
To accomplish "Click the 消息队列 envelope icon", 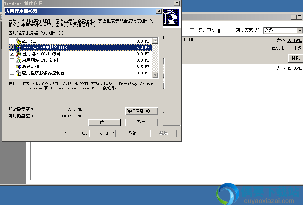I will click(19, 67).
